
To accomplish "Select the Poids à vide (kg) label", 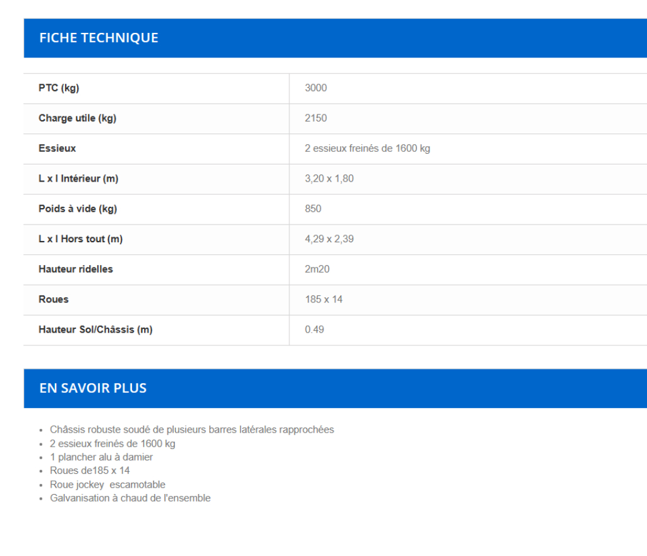I will [x=78, y=209].
